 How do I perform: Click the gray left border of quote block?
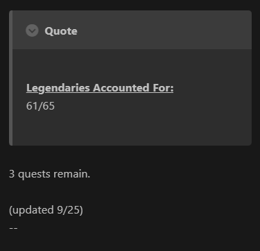pyautogui.click(x=10, y=78)
